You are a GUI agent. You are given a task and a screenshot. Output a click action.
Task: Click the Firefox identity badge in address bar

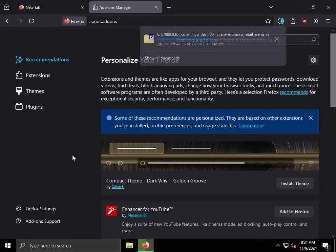point(74,21)
